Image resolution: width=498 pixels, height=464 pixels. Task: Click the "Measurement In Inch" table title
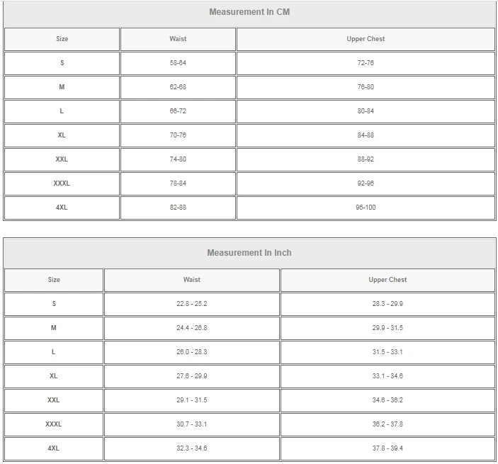[x=249, y=253]
